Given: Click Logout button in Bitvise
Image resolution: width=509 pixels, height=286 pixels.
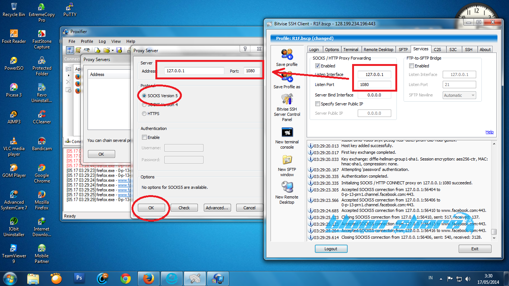Looking at the screenshot, I should (x=331, y=249).
